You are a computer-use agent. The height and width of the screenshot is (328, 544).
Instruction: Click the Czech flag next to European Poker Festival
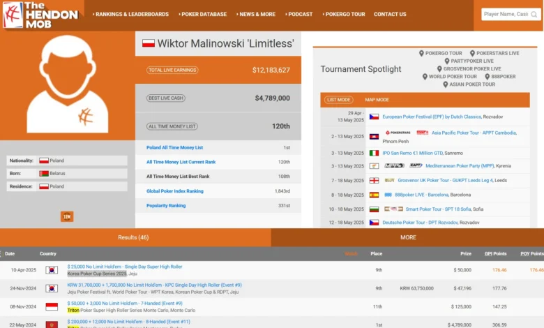tap(374, 117)
